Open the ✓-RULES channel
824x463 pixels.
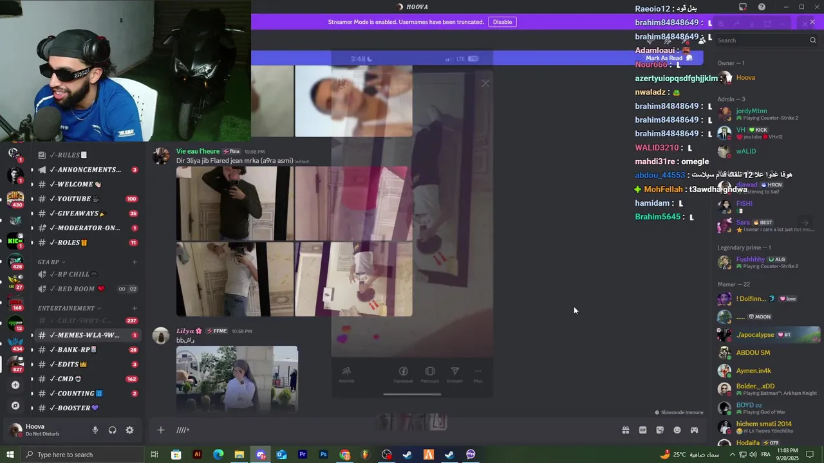tap(88, 155)
